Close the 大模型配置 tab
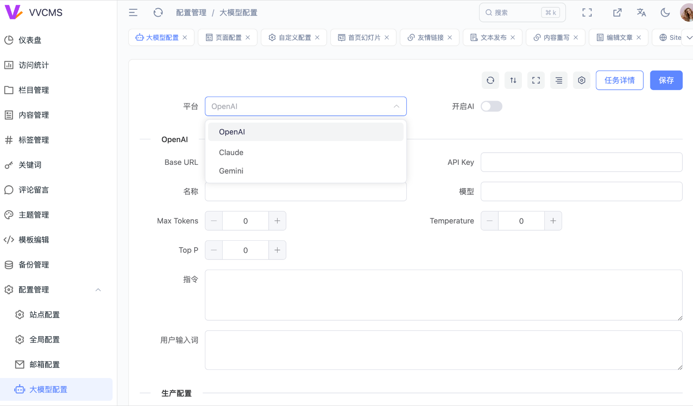This screenshot has width=693, height=406. pos(185,37)
